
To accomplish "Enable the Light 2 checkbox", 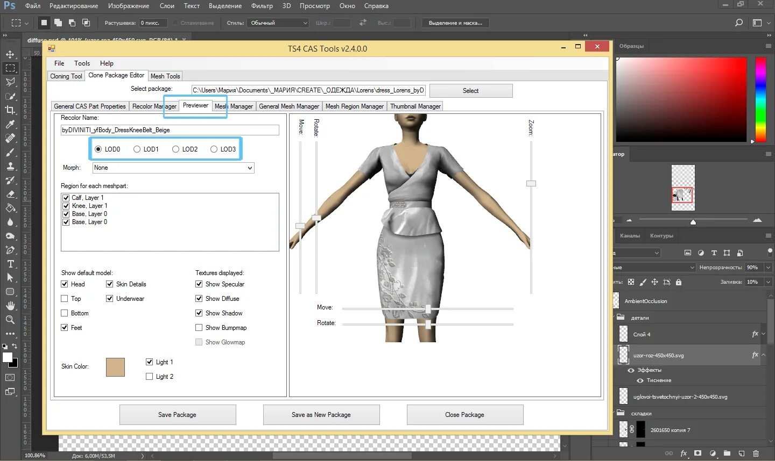I will point(149,377).
